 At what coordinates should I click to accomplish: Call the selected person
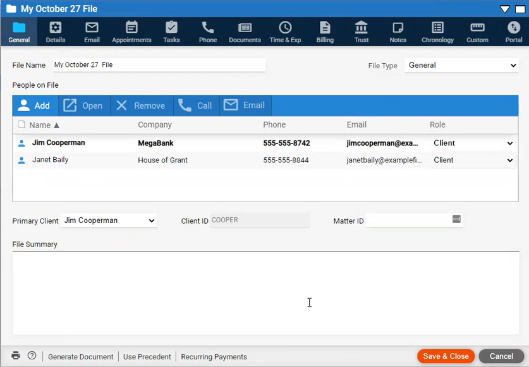point(197,105)
